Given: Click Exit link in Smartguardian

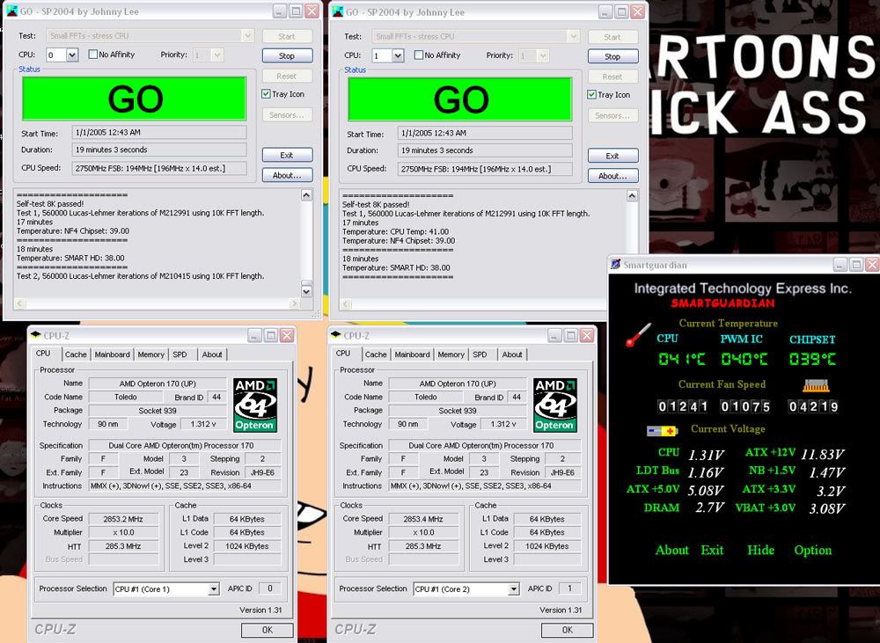Looking at the screenshot, I should click(x=712, y=550).
